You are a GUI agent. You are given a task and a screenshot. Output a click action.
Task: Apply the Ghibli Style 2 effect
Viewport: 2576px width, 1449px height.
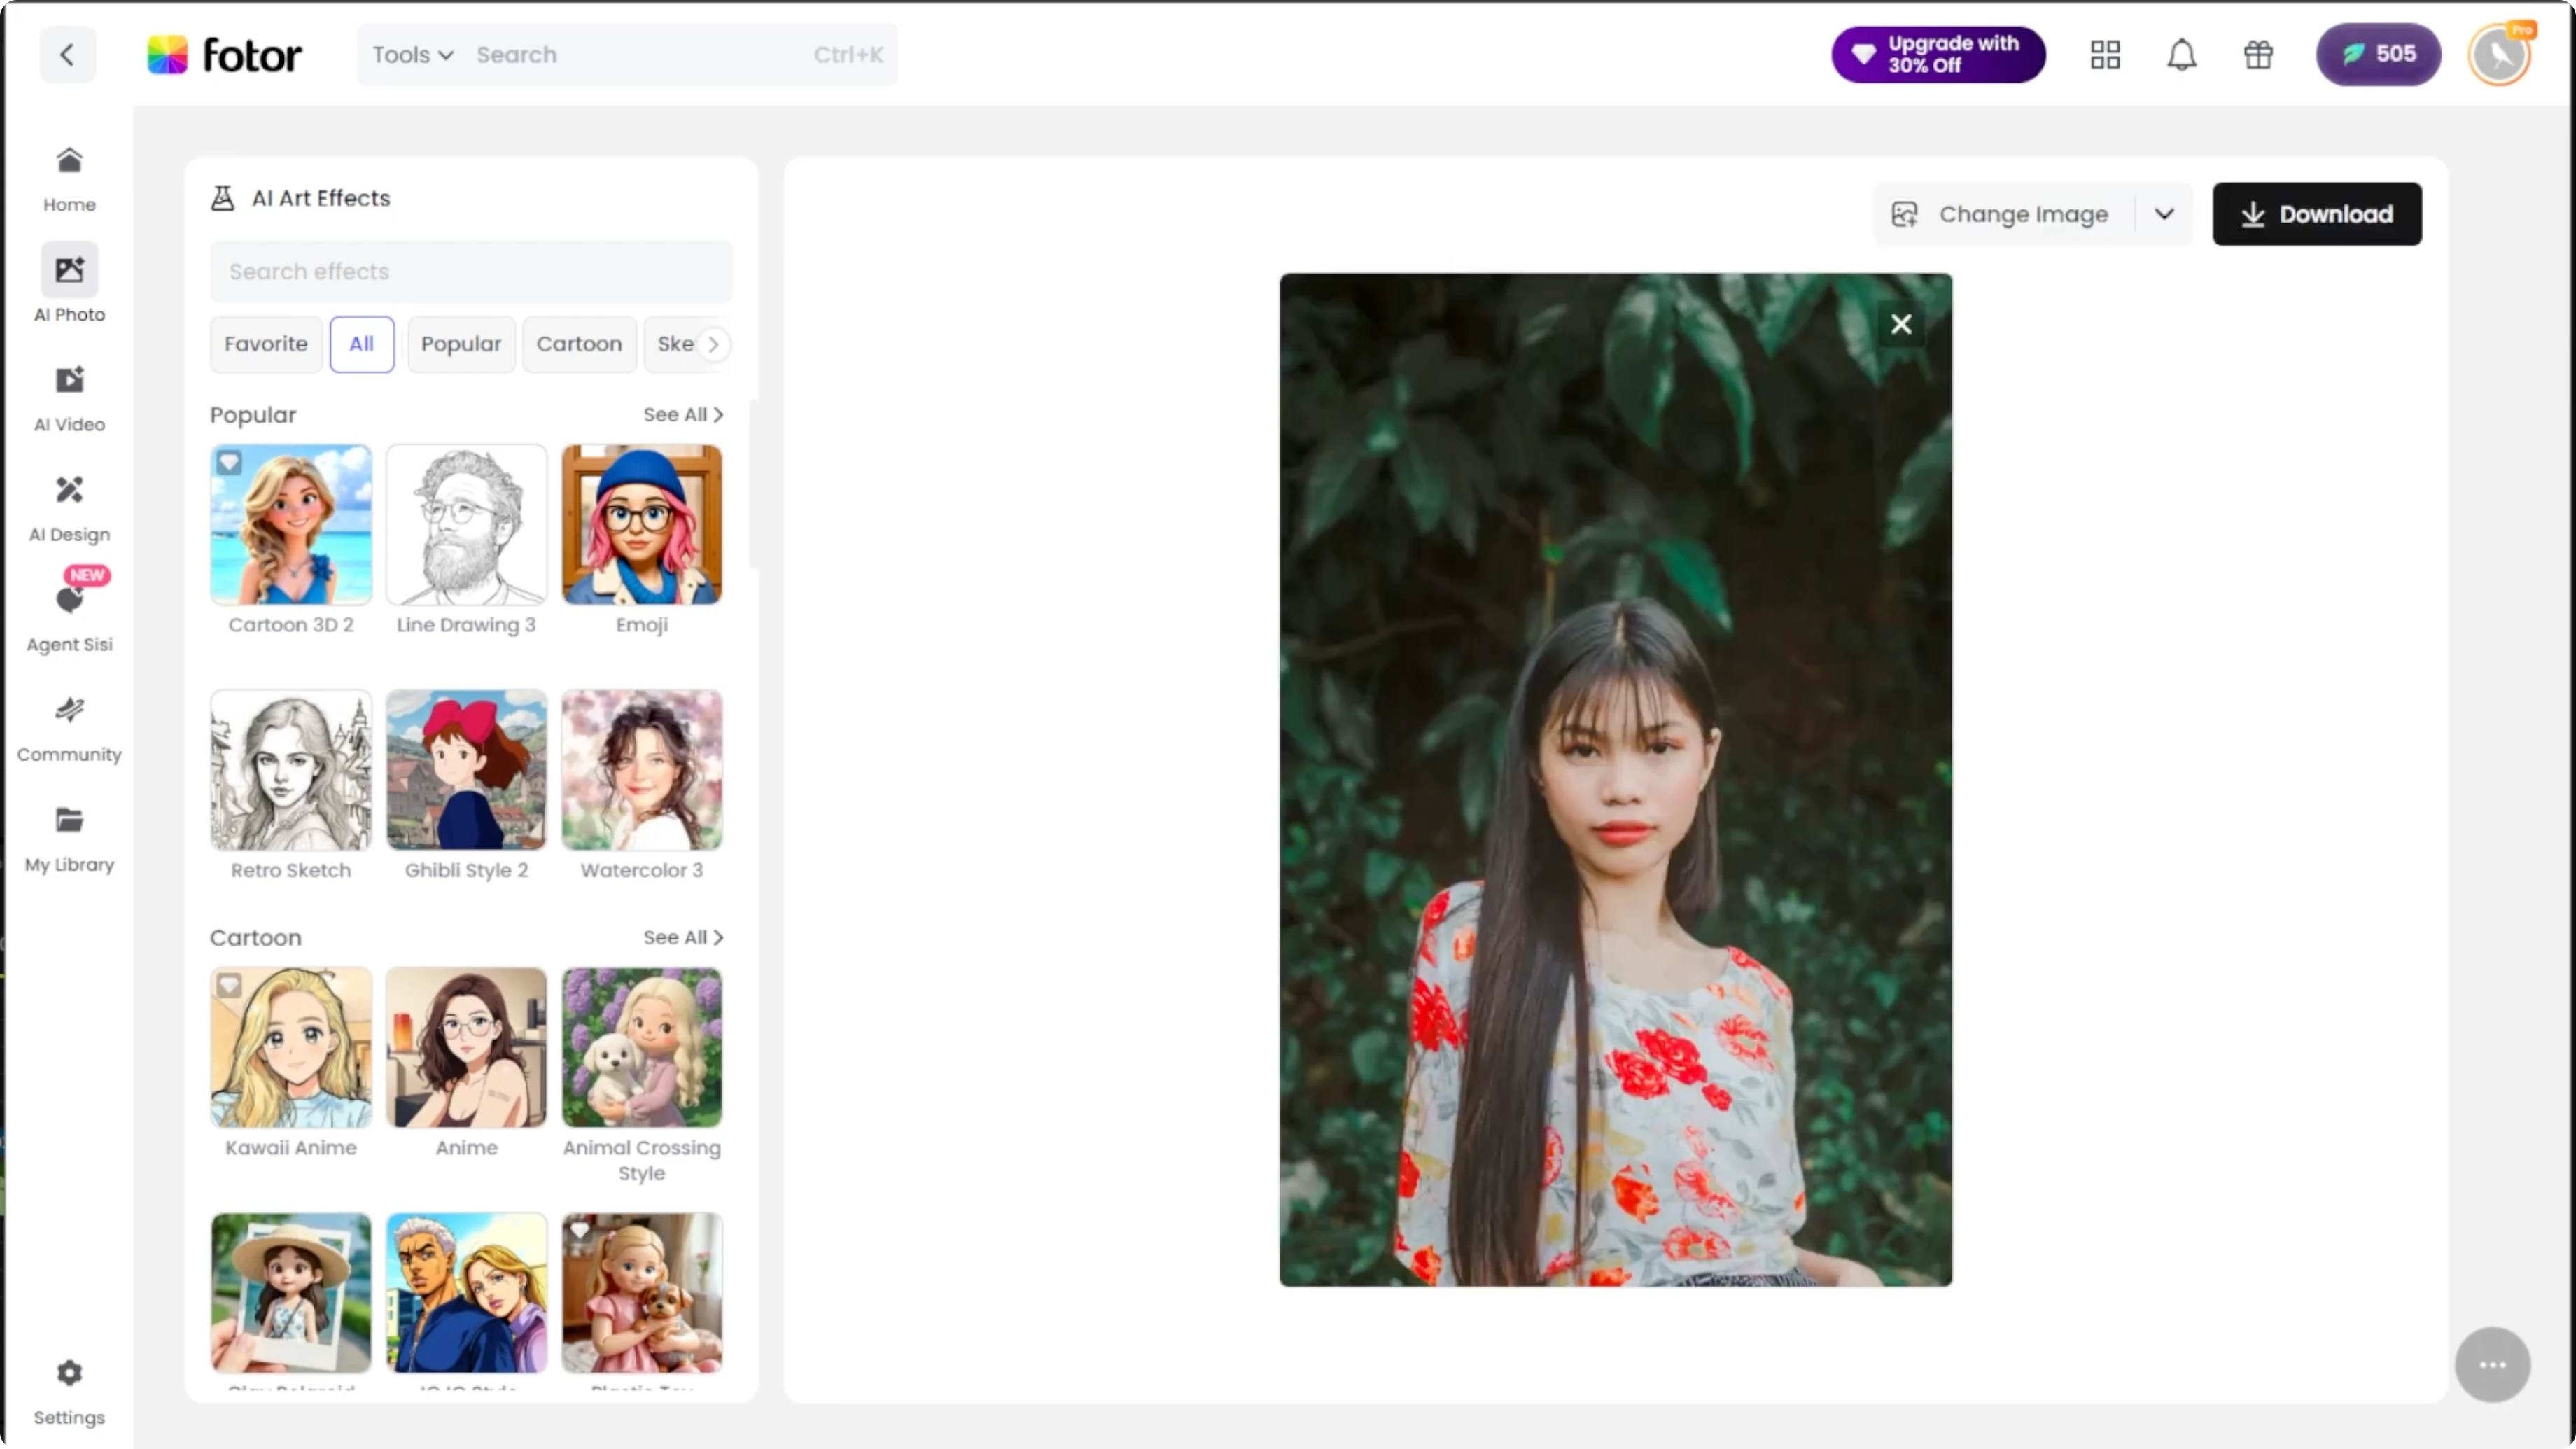466,770
